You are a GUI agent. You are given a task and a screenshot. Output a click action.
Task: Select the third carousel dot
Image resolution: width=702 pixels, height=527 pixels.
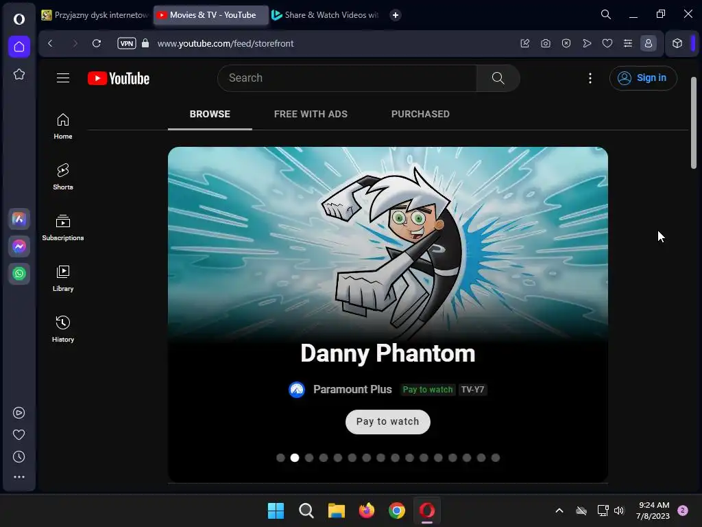click(309, 458)
